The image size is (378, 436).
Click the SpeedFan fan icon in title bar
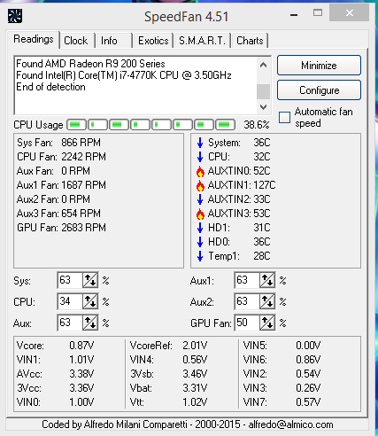coord(15,16)
